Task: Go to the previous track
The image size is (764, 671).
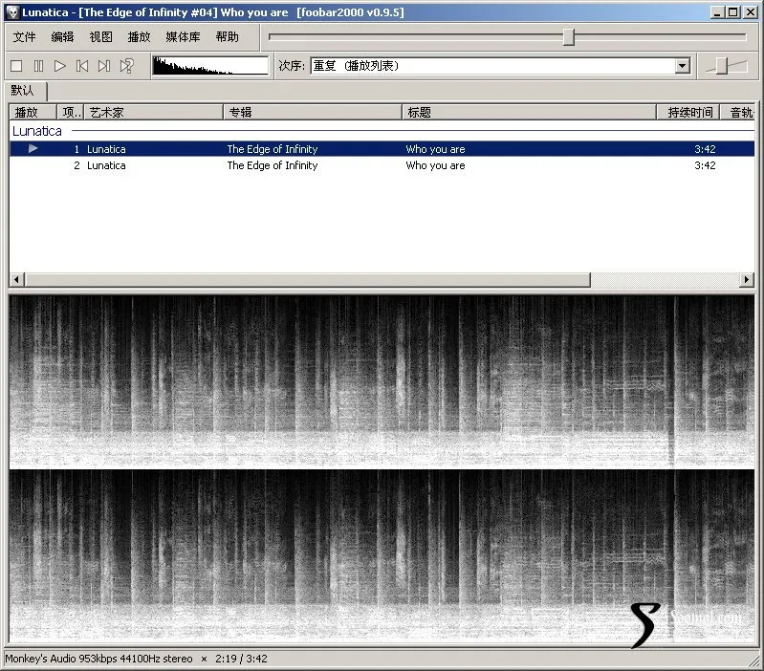Action: tap(82, 66)
